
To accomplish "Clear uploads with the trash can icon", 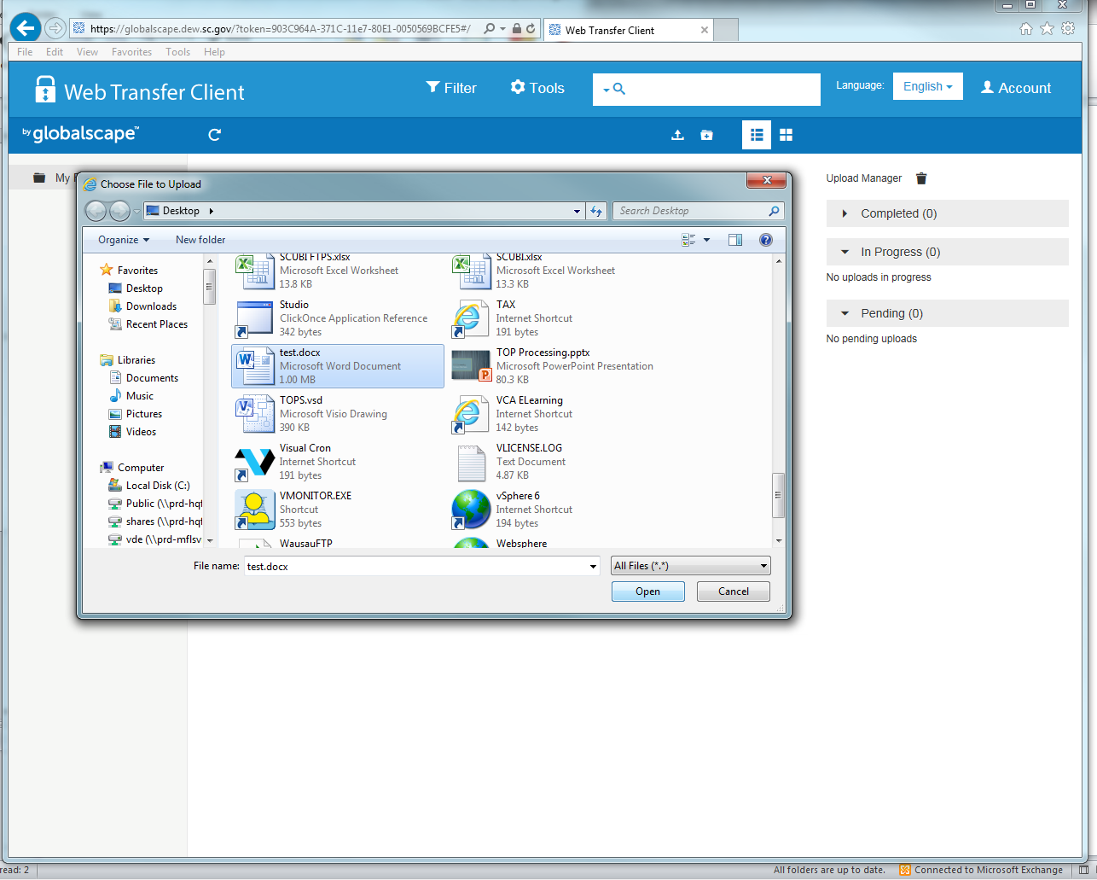I will point(921,178).
